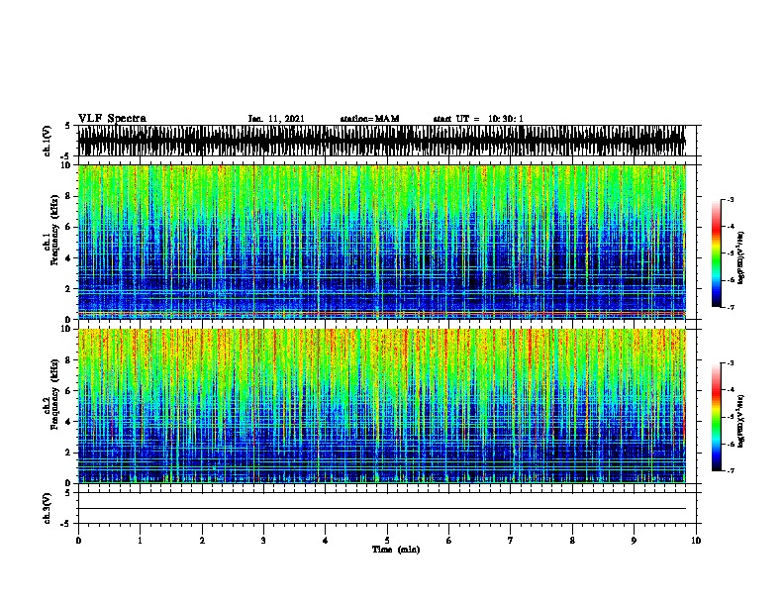
Task: Click time axis tick label "8"
Action: pos(572,541)
